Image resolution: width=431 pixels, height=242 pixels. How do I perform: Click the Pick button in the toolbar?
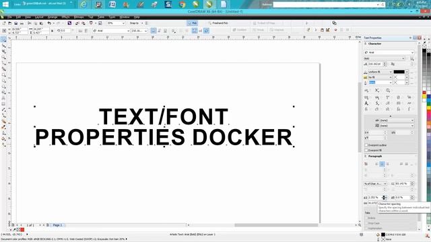193,24
